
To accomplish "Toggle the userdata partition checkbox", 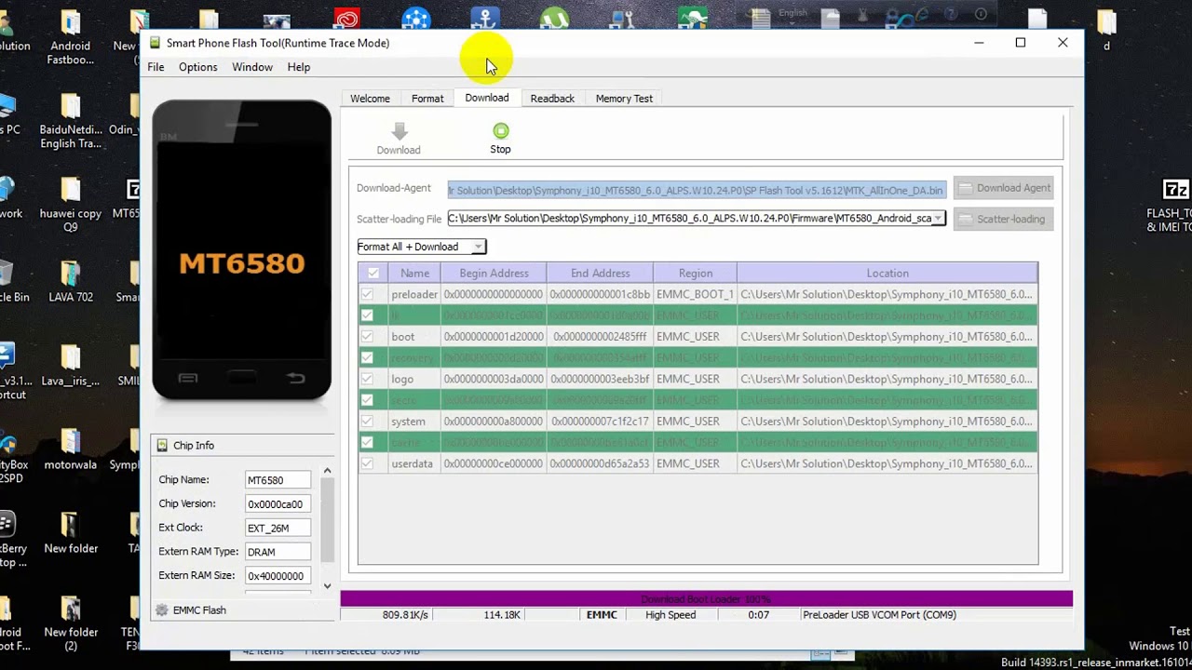I will [x=367, y=463].
